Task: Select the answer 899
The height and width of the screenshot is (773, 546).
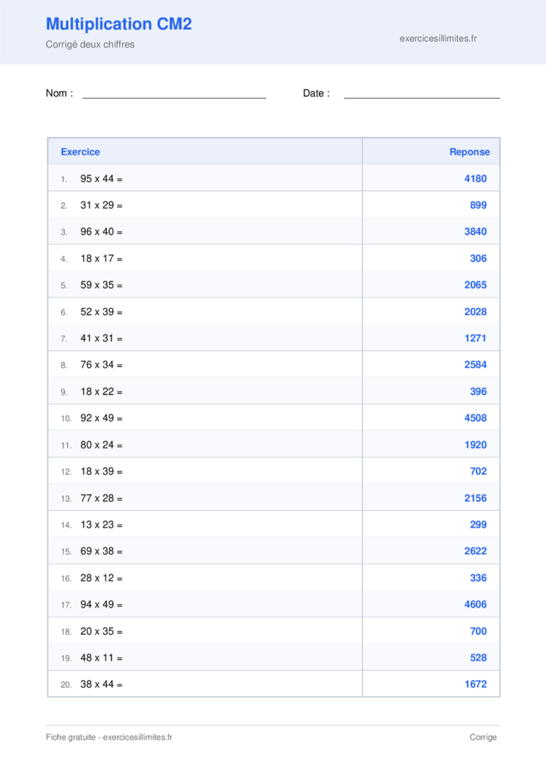Action: (x=478, y=205)
